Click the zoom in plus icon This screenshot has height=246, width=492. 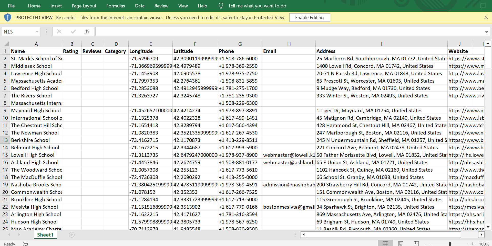click(x=473, y=244)
